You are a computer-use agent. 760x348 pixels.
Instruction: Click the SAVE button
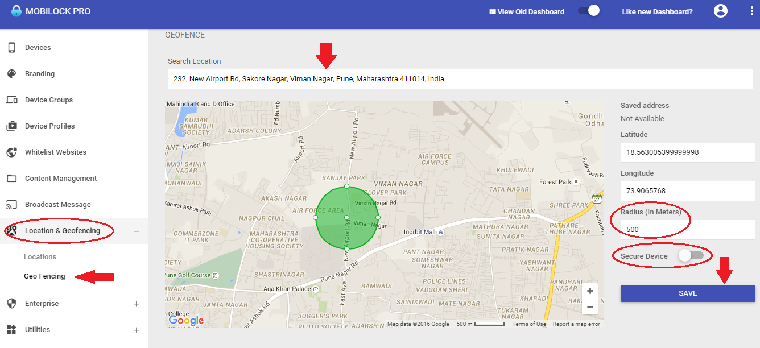pos(688,293)
